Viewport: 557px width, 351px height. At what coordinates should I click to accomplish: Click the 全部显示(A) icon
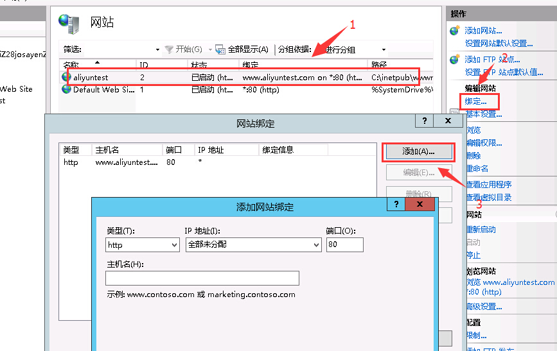click(x=220, y=49)
